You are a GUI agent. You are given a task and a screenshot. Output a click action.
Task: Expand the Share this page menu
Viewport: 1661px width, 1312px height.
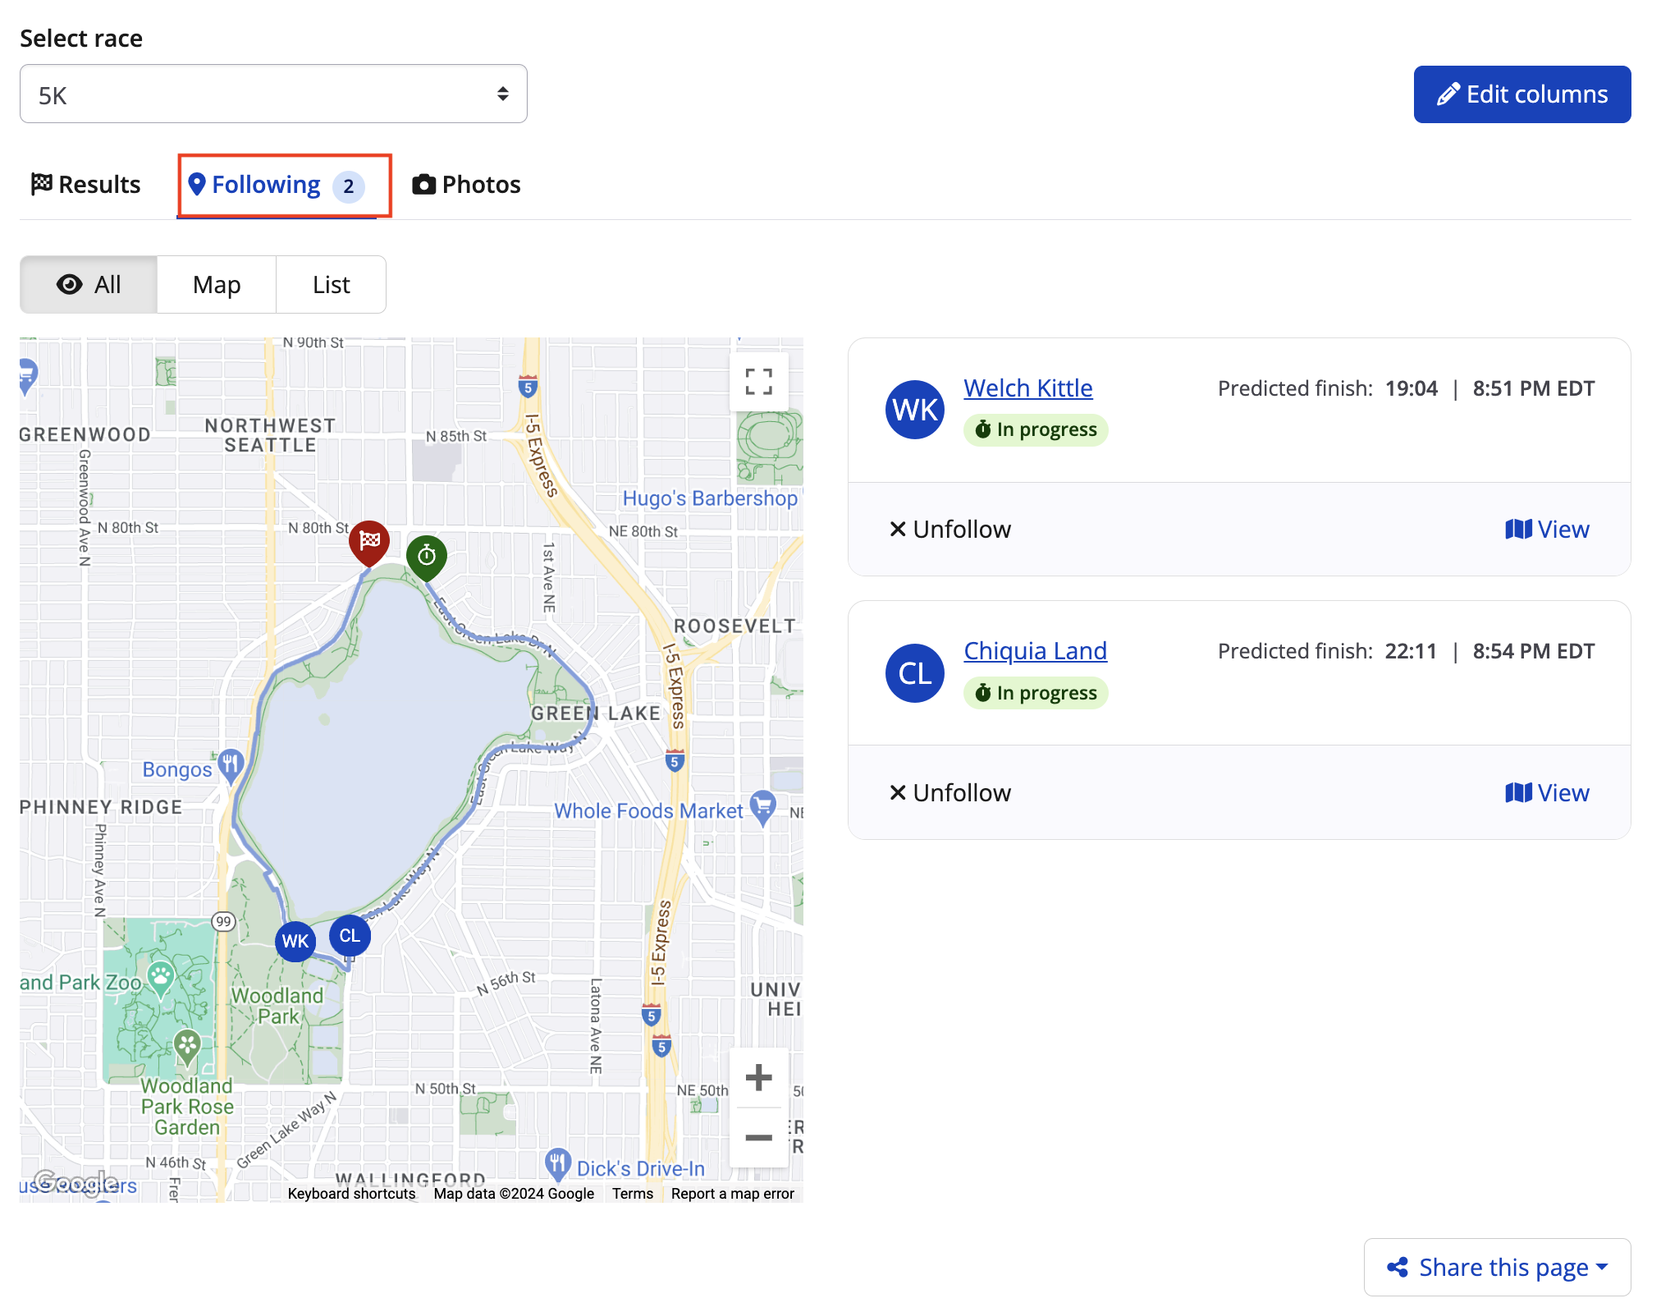point(1497,1267)
